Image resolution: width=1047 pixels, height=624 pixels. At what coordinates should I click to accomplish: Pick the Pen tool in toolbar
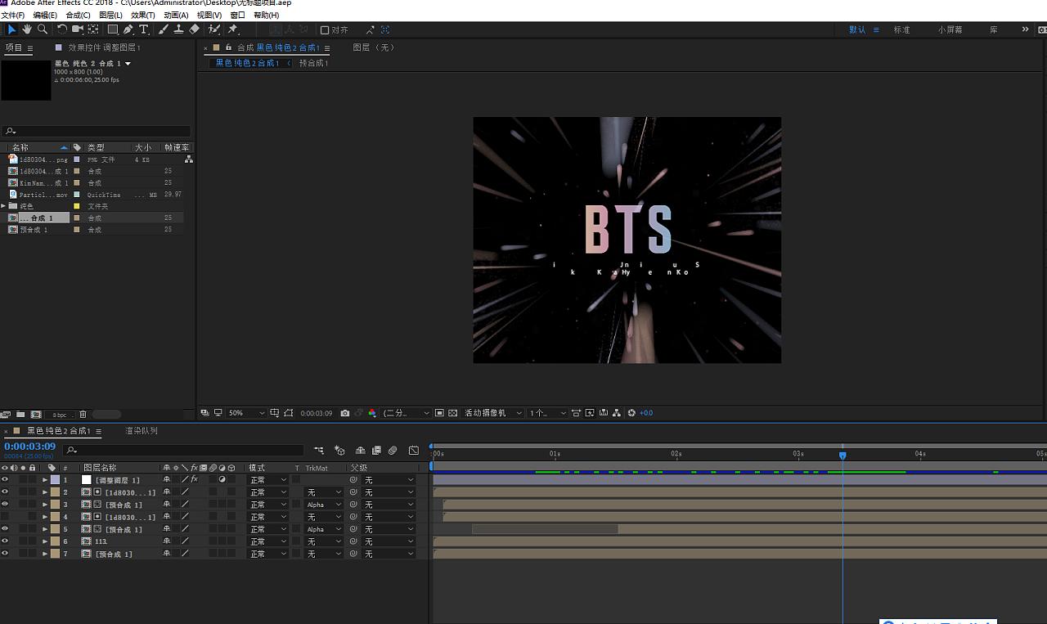pyautogui.click(x=128, y=29)
